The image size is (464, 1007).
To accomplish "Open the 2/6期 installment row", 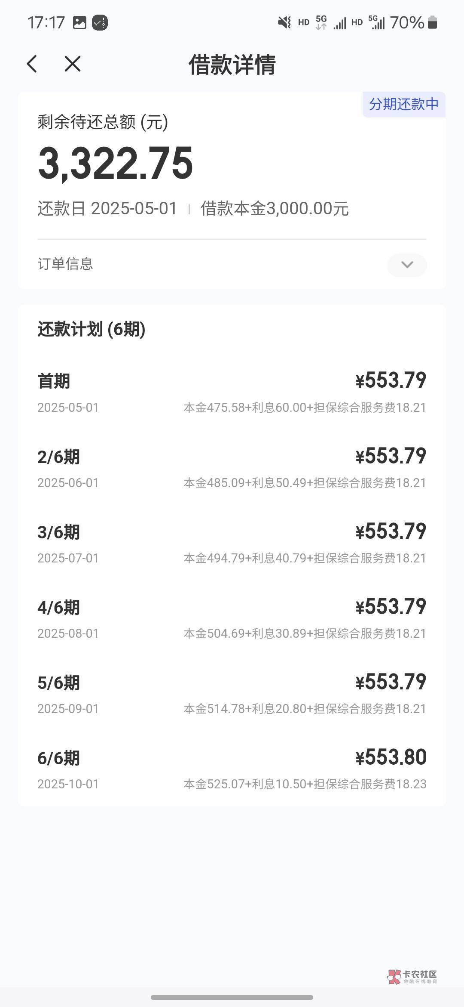I will coord(232,467).
